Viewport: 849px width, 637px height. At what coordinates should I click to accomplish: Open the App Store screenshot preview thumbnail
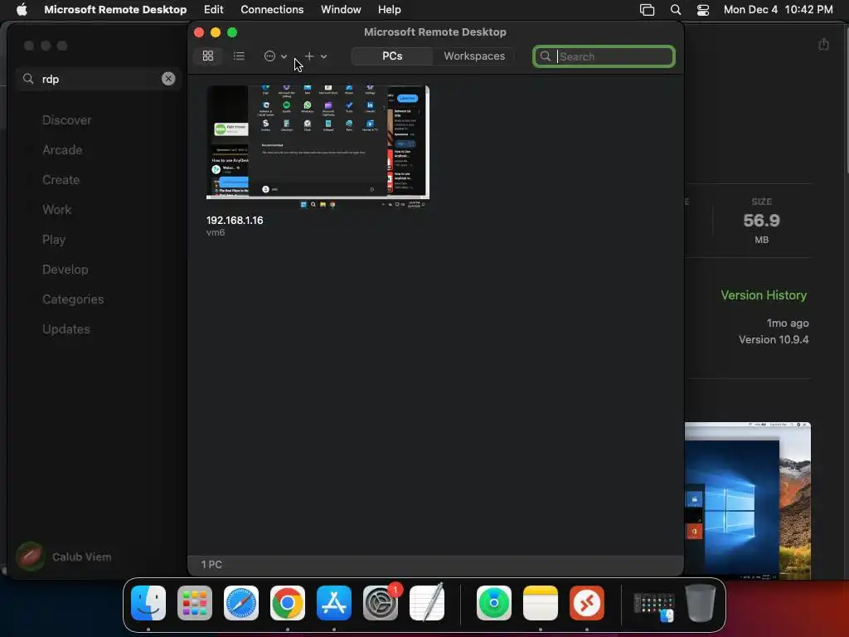[748, 500]
